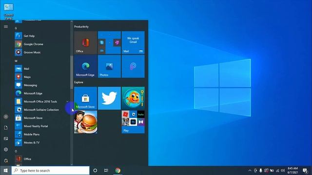Open the Mail live tile

coord(133,42)
